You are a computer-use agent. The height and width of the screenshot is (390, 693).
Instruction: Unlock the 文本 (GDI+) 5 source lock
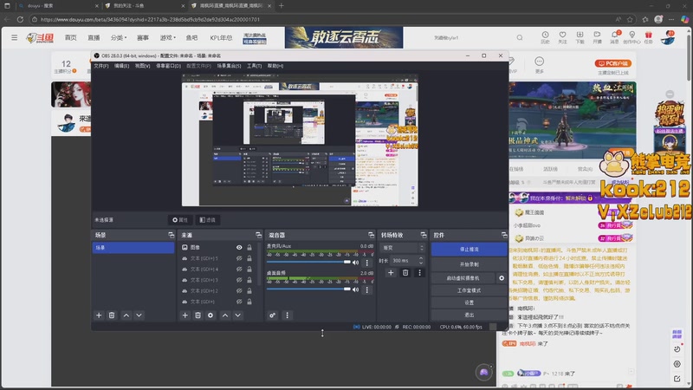click(x=249, y=258)
